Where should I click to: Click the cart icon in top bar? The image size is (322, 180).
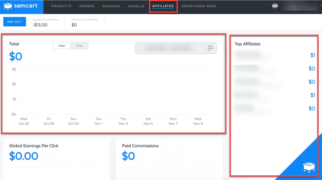[x=275, y=6]
